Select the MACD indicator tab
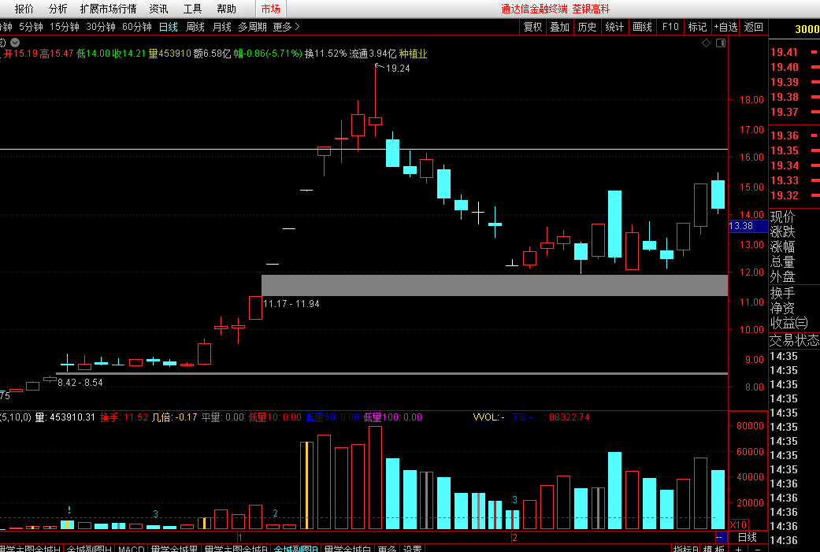This screenshot has height=552, width=820. point(131,548)
